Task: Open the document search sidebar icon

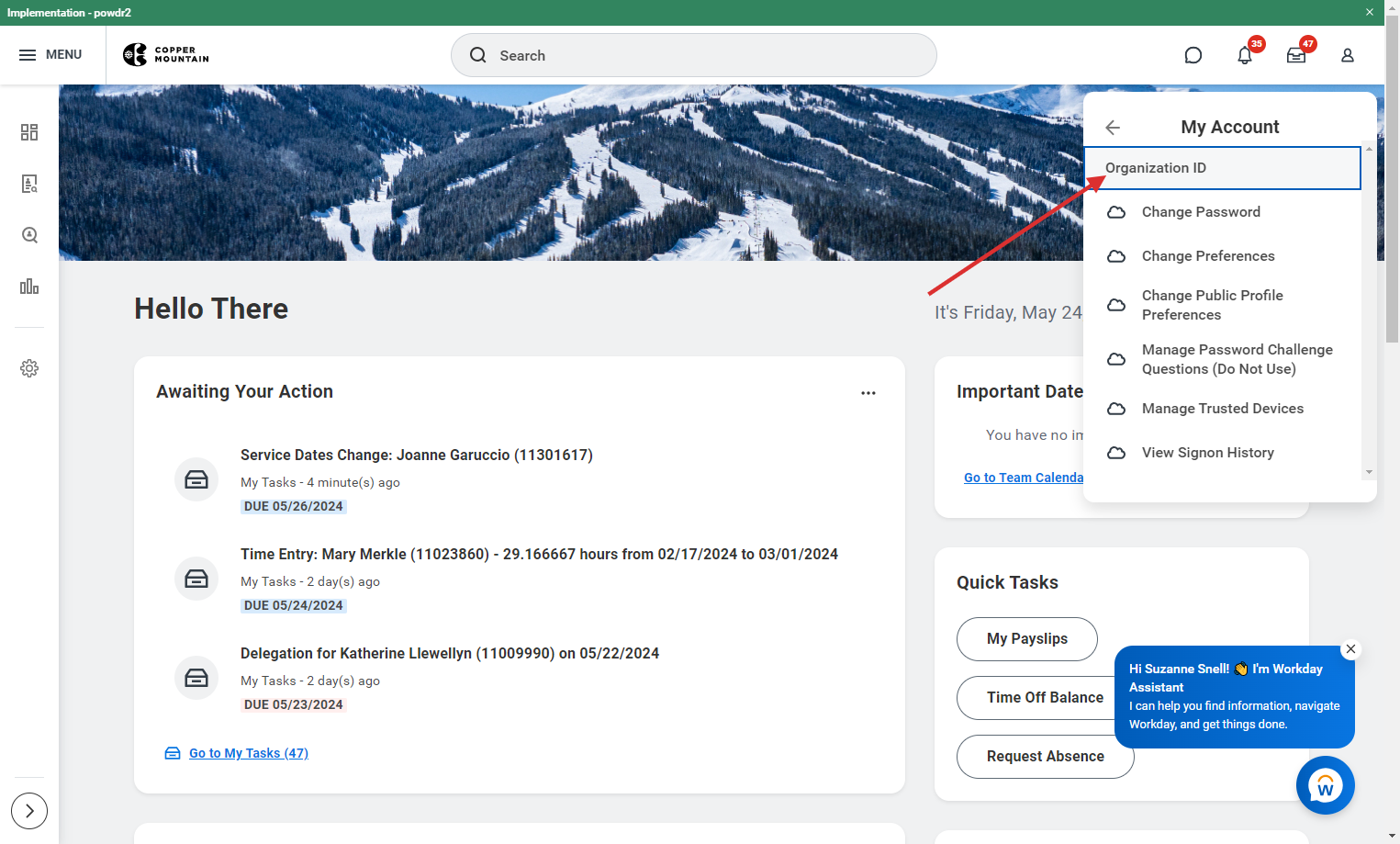Action: 29,184
